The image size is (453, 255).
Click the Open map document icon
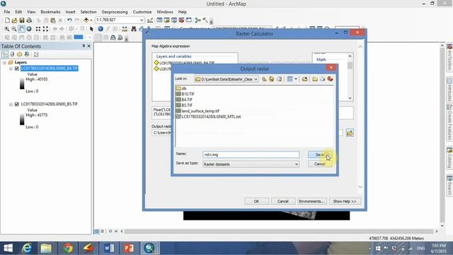click(x=14, y=21)
